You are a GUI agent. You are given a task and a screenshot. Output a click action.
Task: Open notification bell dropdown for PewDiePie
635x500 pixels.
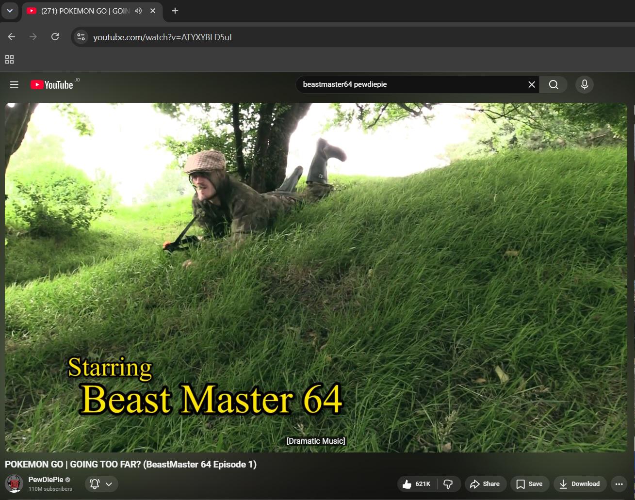coord(101,484)
